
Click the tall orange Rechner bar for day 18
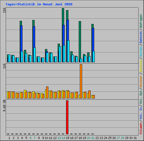point(81,81)
